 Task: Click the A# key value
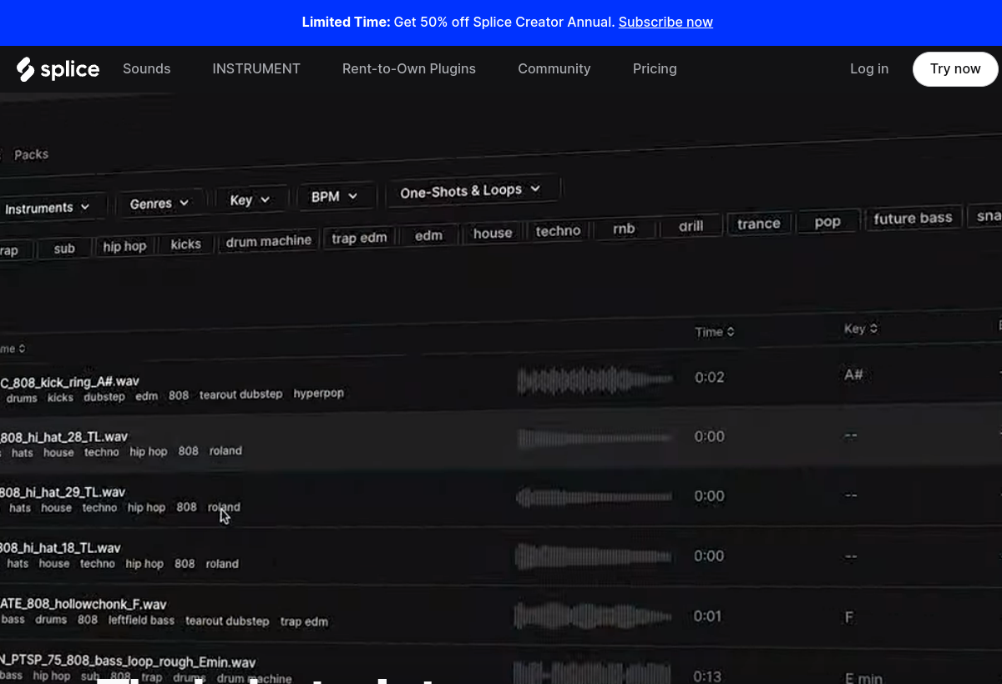(853, 375)
